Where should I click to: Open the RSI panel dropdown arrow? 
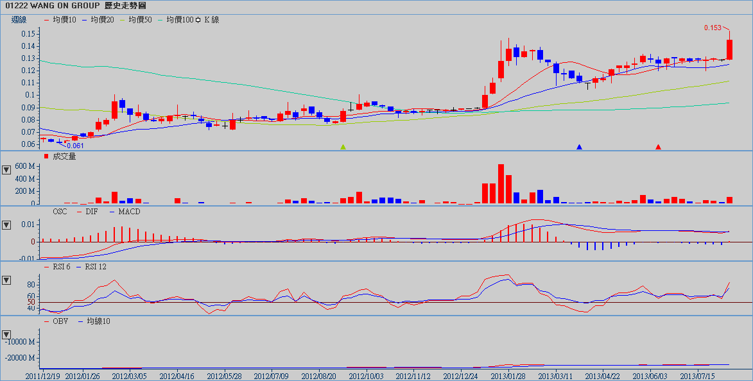click(x=6, y=280)
